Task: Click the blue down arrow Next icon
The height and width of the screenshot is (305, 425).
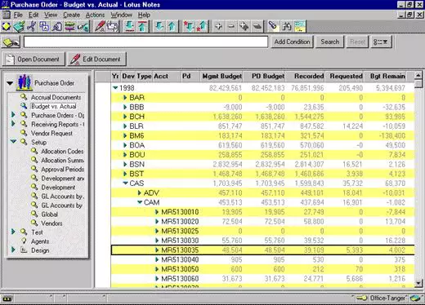Action: click(159, 27)
